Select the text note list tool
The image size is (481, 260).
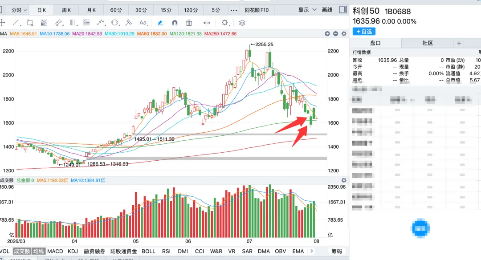click(x=86, y=23)
